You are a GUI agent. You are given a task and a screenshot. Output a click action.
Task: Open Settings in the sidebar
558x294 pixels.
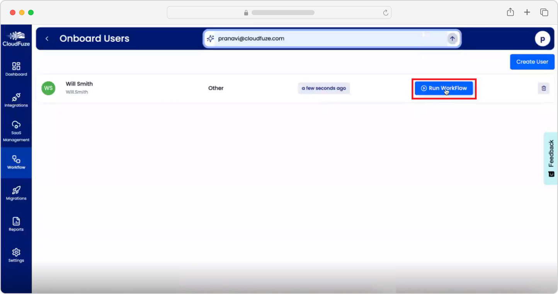tap(16, 255)
